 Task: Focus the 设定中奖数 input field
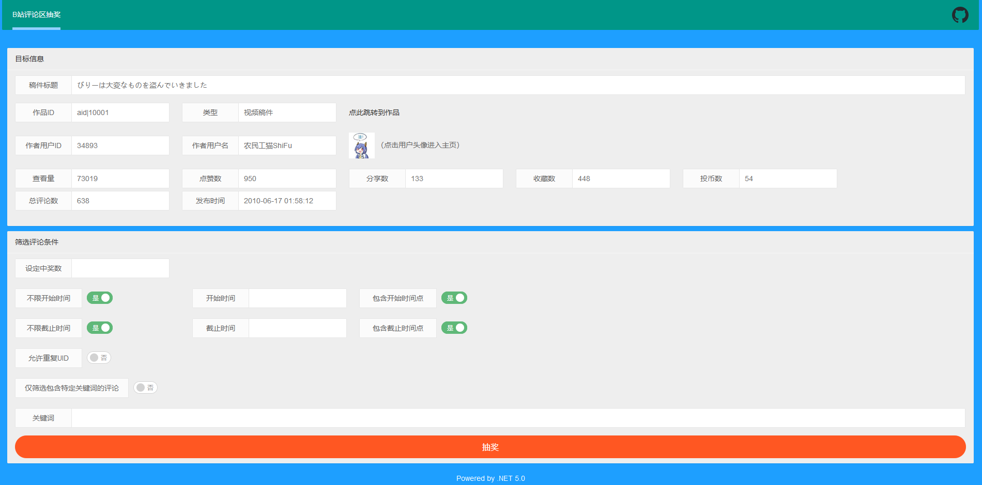point(120,268)
